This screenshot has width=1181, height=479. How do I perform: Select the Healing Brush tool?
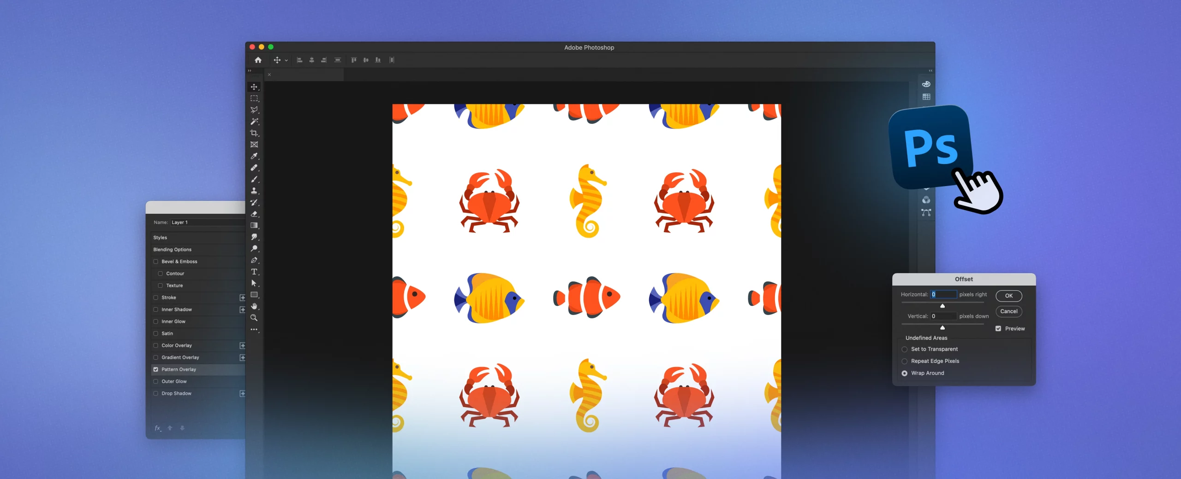tap(254, 168)
